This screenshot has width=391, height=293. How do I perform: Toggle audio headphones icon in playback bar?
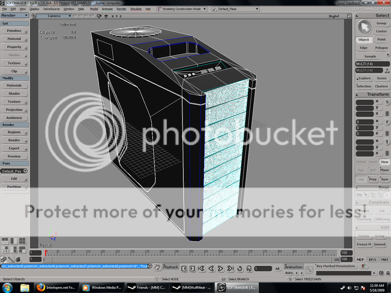(249, 269)
